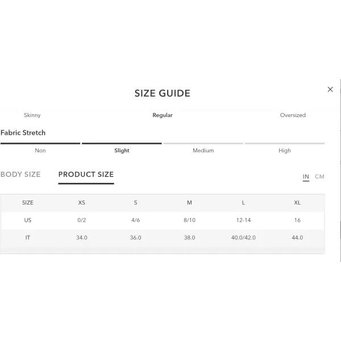The image size is (341, 341).
Task: Click the IT size row label
Action: tap(28, 238)
